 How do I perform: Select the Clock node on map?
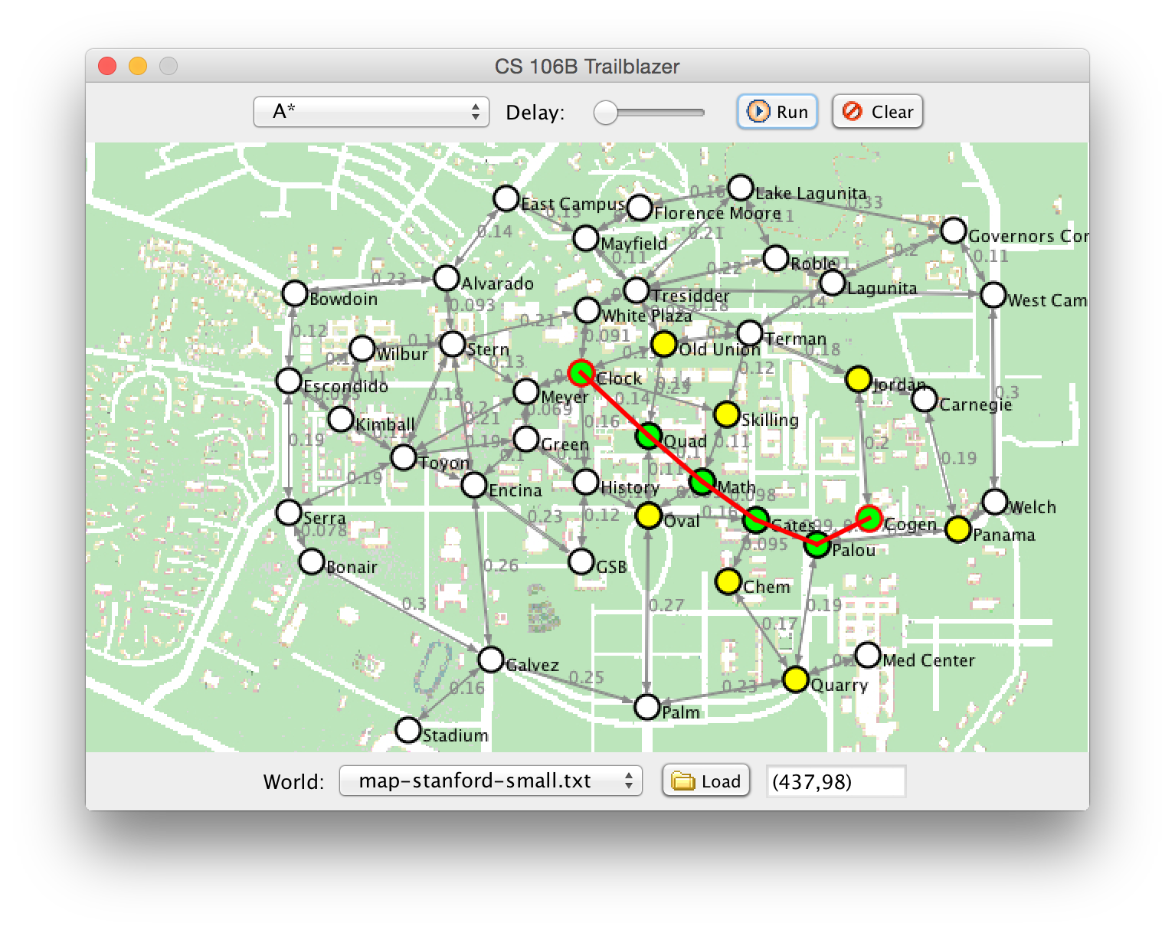click(x=581, y=373)
